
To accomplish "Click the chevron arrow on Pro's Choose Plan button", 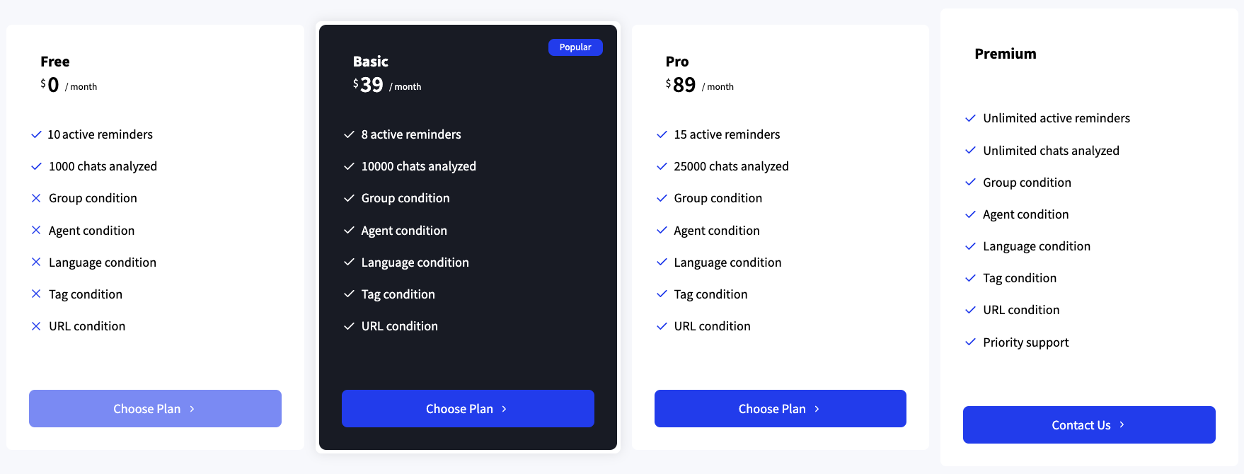I will (x=817, y=409).
